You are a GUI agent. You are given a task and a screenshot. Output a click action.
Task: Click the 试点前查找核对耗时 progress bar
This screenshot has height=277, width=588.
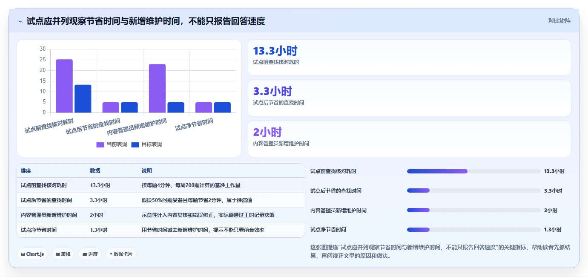(473, 171)
